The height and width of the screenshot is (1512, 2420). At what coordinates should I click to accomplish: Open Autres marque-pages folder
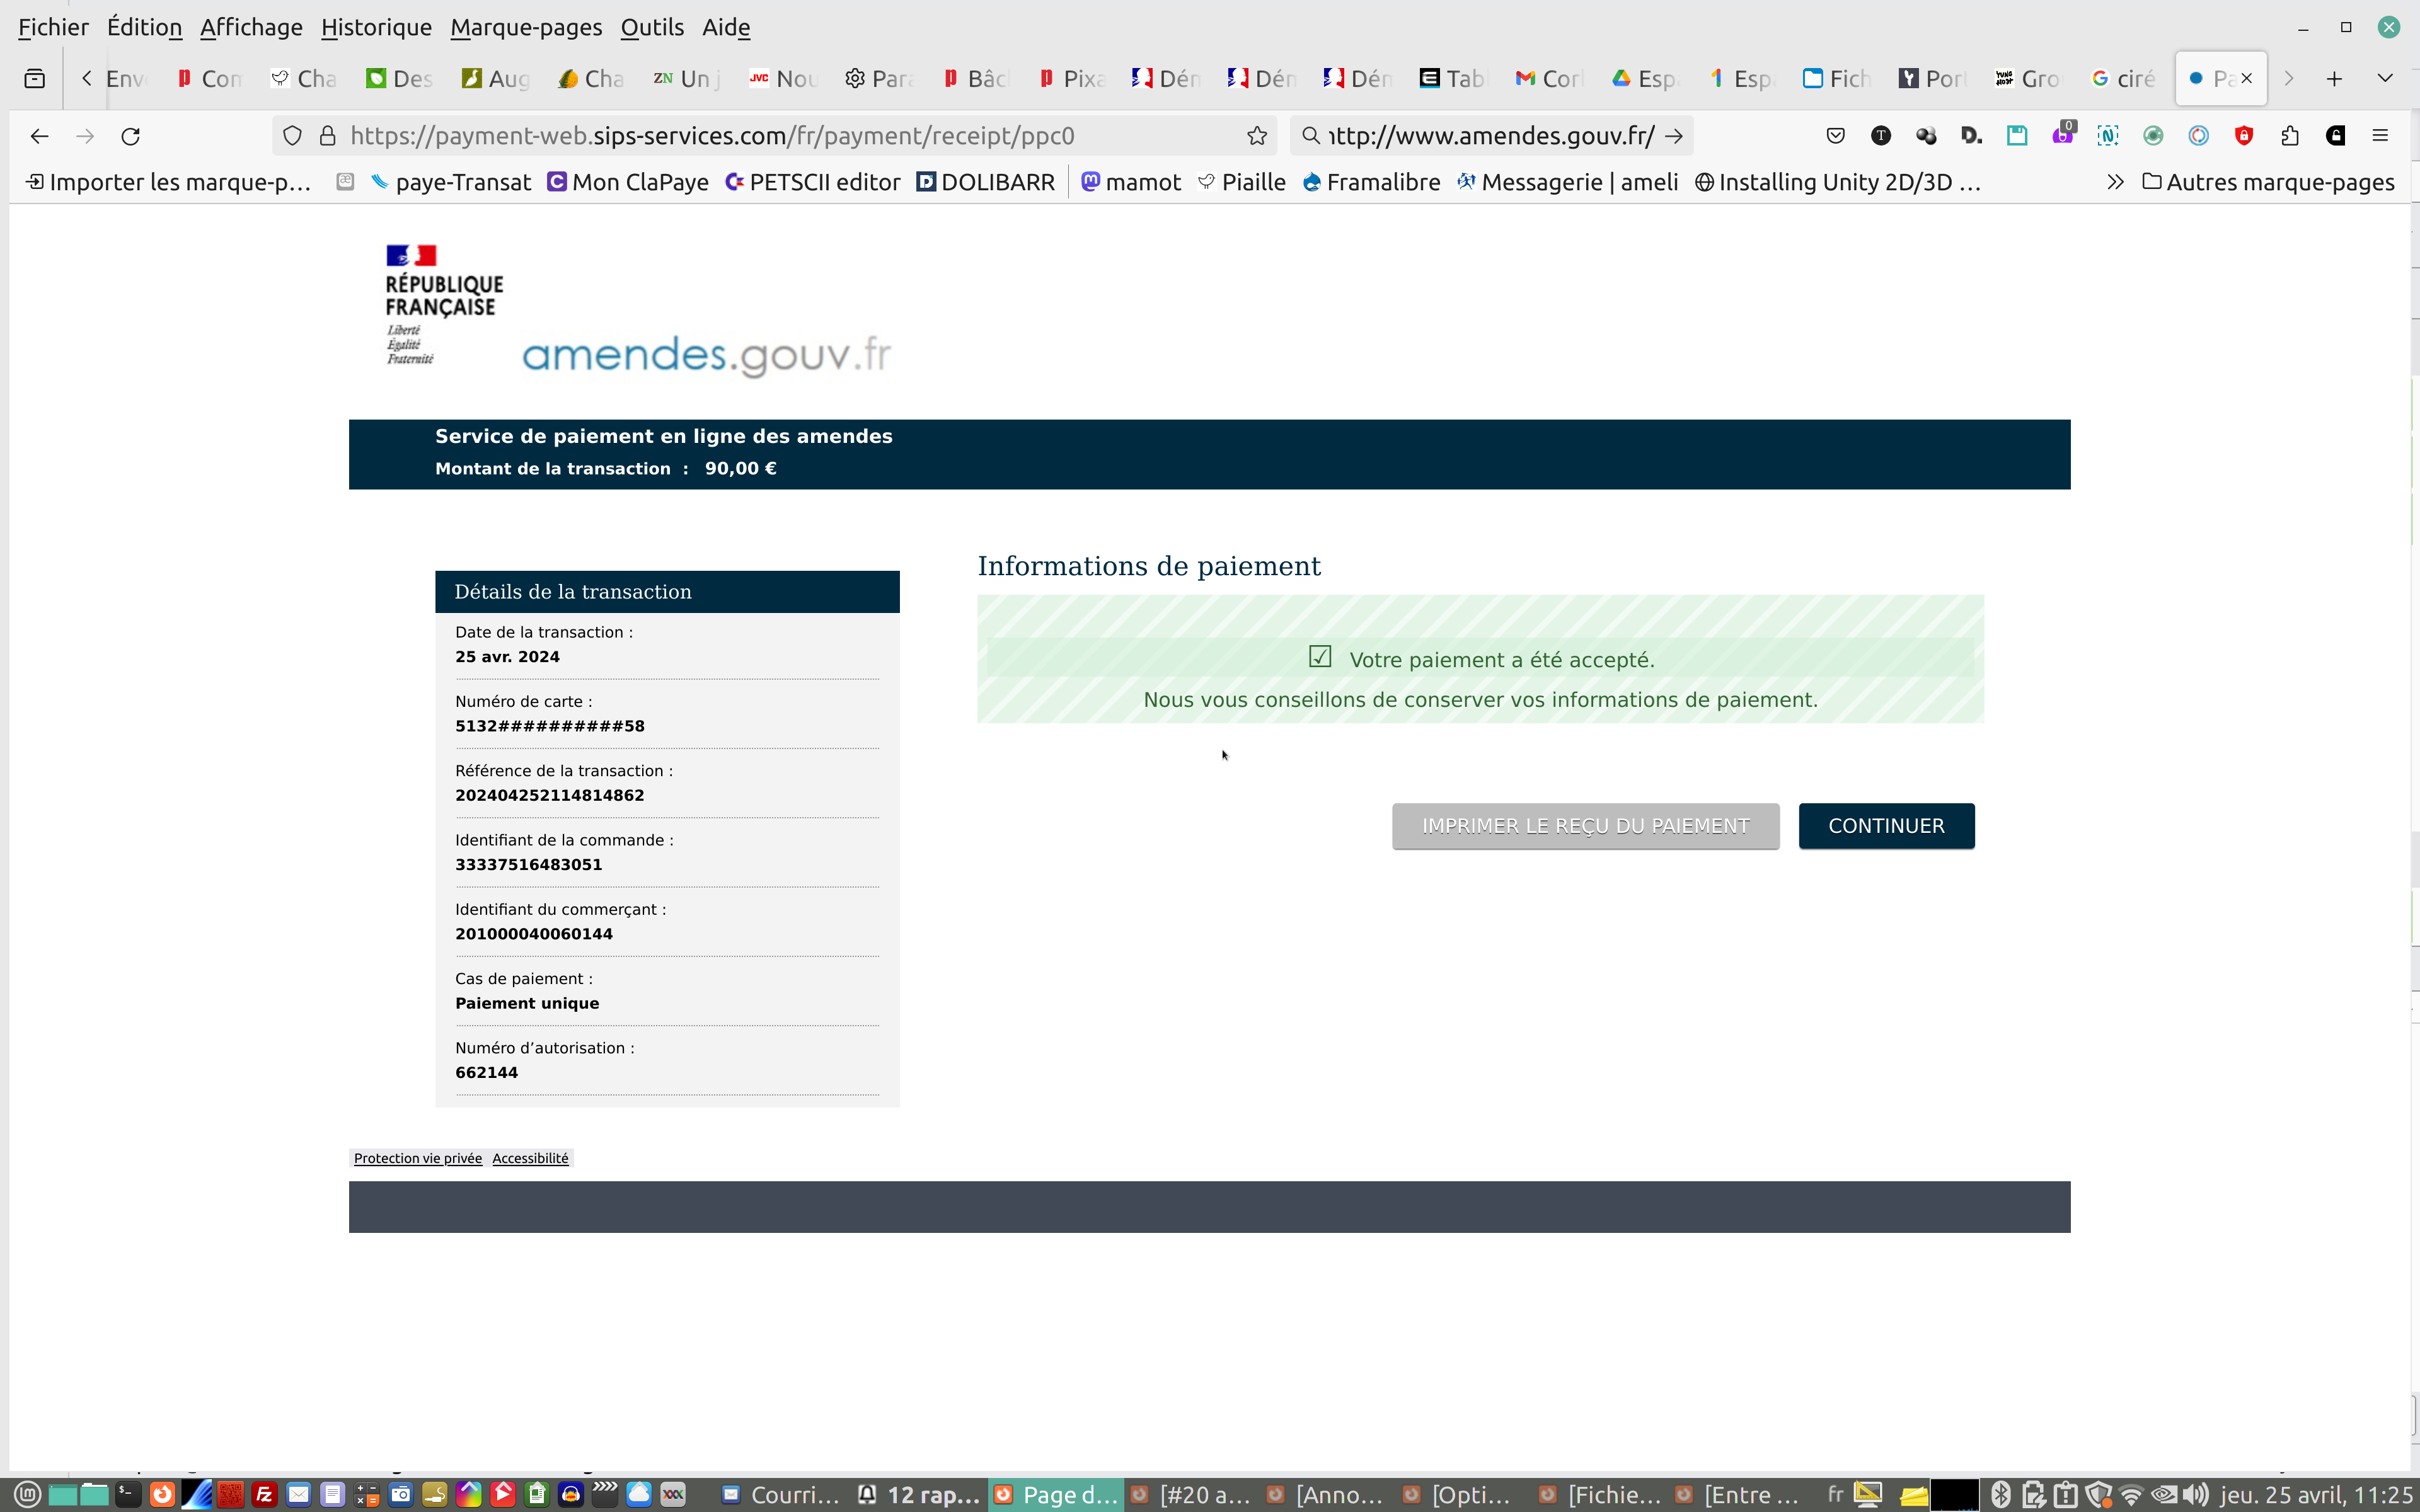(2268, 182)
